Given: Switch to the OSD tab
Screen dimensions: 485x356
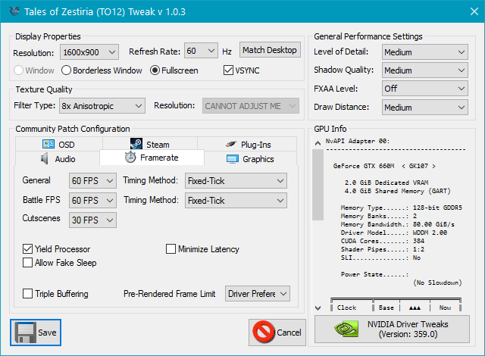Looking at the screenshot, I should [x=59, y=144].
